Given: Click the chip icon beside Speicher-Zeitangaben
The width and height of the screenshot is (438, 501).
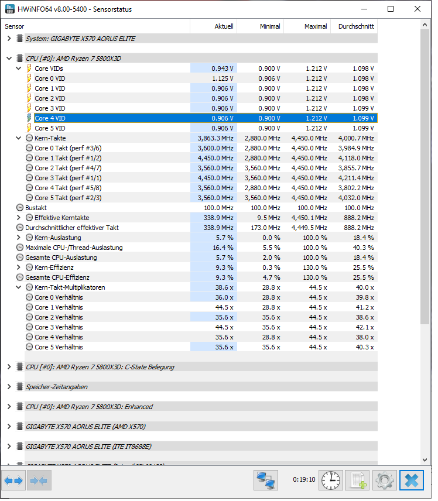Looking at the screenshot, I should tap(20, 388).
